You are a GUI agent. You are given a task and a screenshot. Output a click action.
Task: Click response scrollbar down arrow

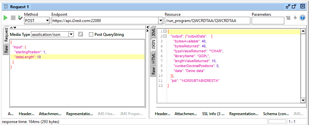pyautogui.click(x=303, y=100)
